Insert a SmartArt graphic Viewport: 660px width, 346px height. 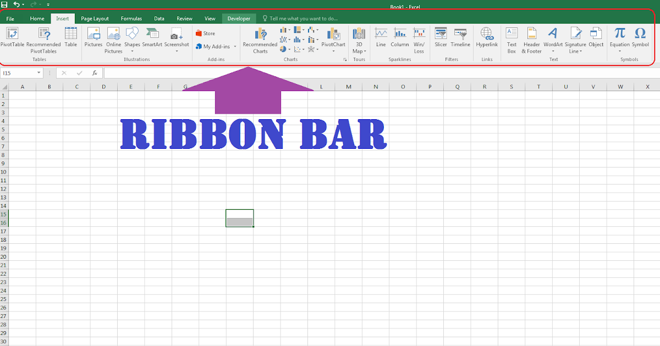click(152, 38)
